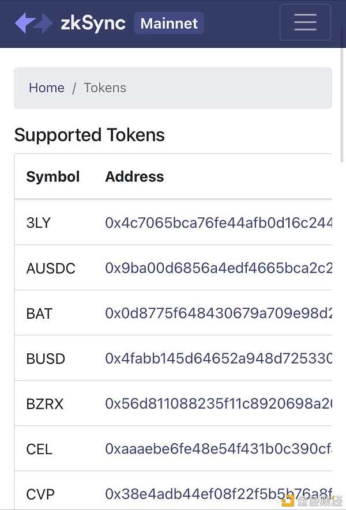This screenshot has height=510, width=346.
Task: Click the Address column header
Action: pyautogui.click(x=134, y=176)
